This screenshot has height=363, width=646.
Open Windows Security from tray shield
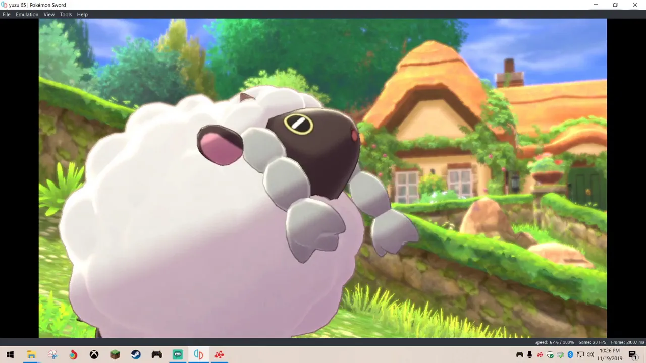point(550,354)
